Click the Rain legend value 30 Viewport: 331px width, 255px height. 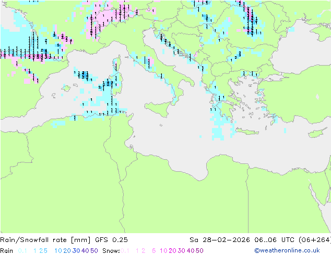pyautogui.click(x=76, y=251)
